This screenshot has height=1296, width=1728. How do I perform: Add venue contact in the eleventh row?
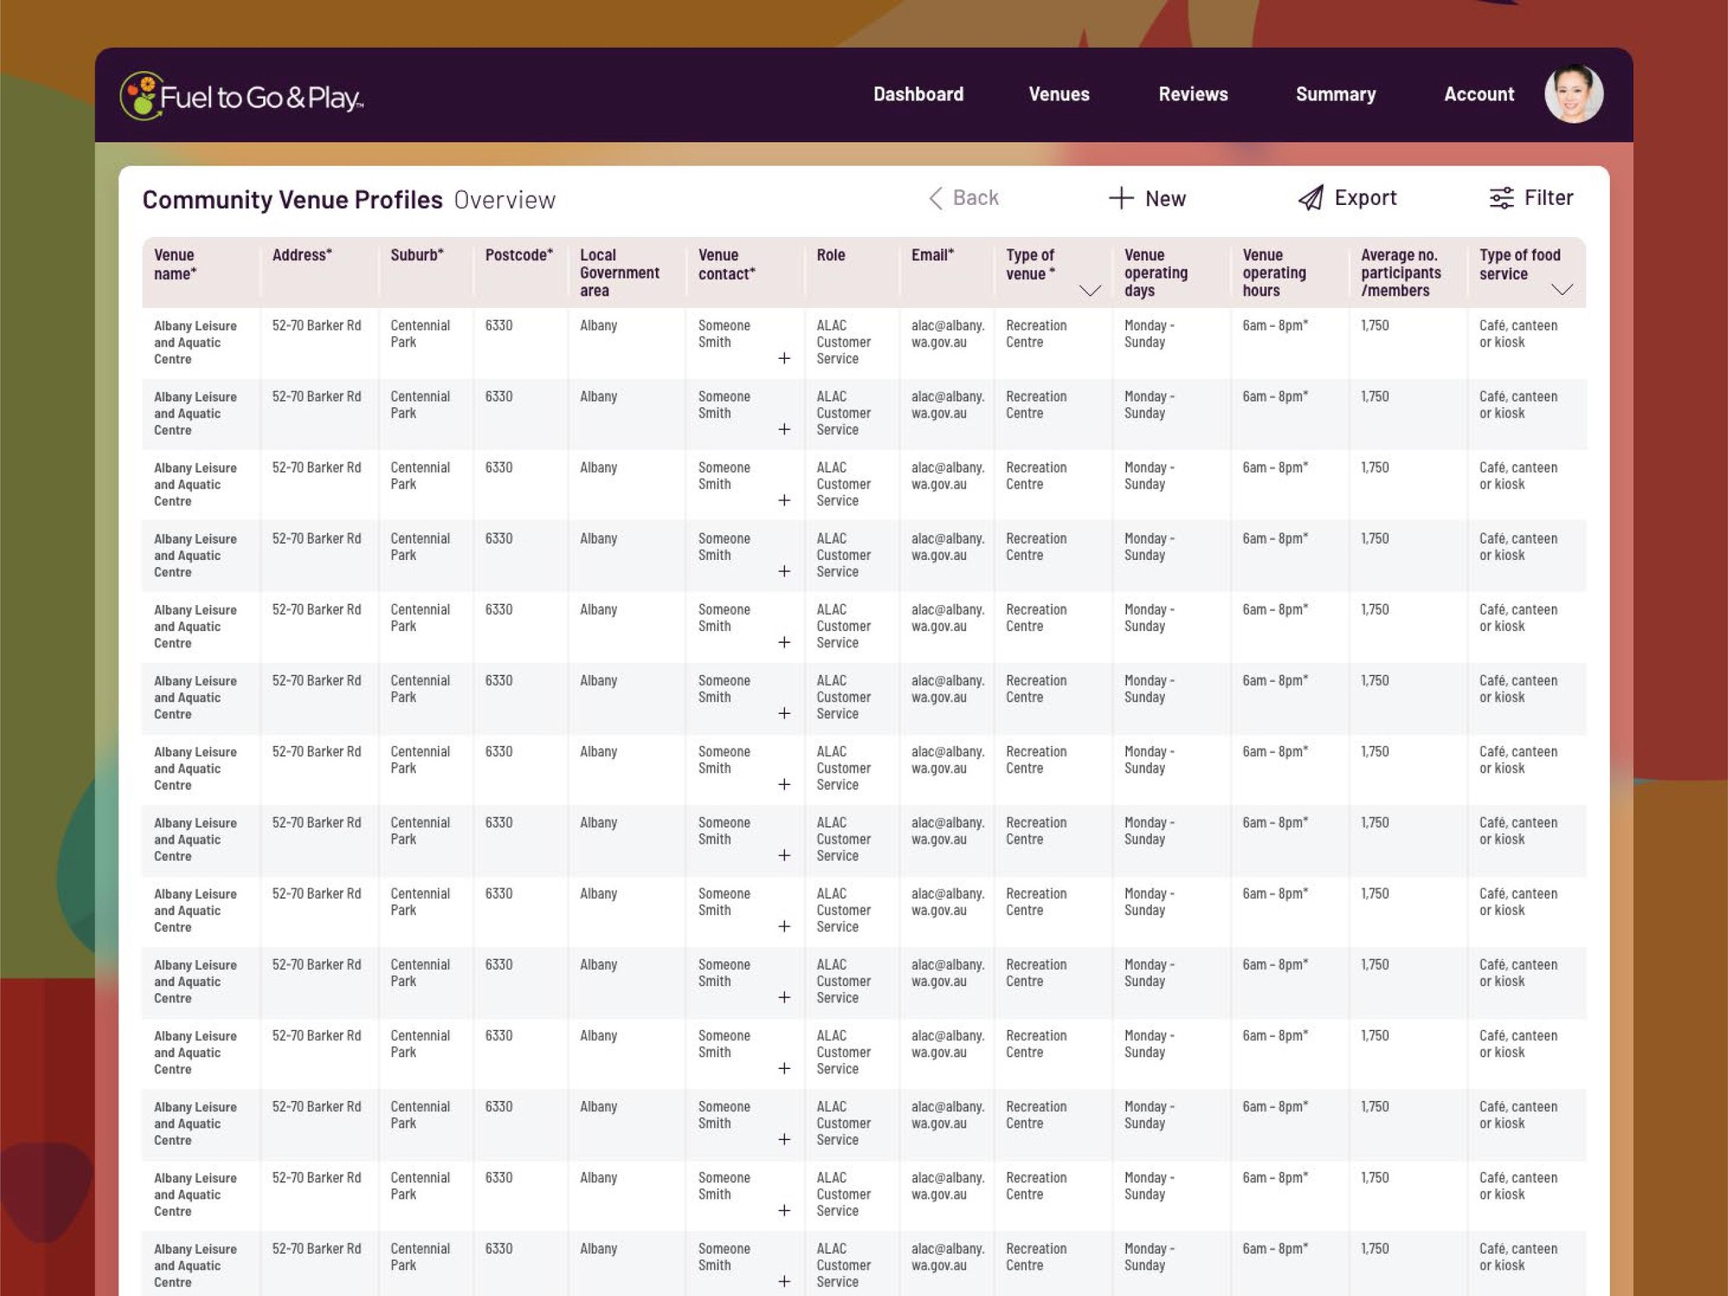point(784,1070)
